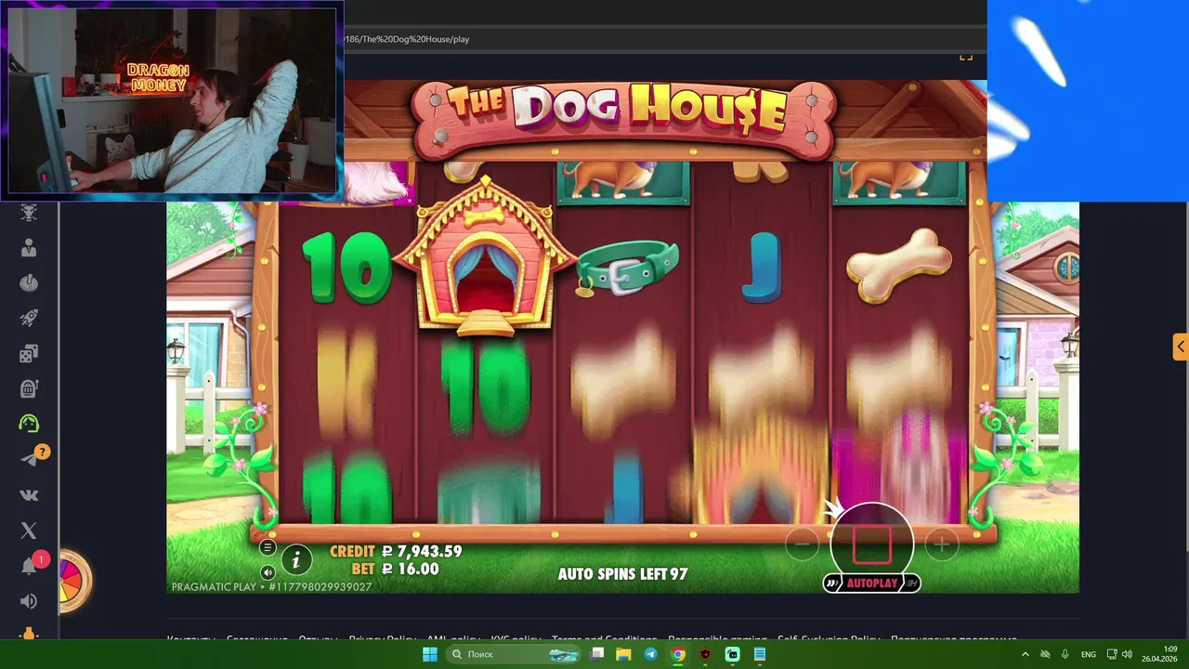The width and height of the screenshot is (1189, 669).
Task: Click the Autoplay button
Action: tap(872, 584)
